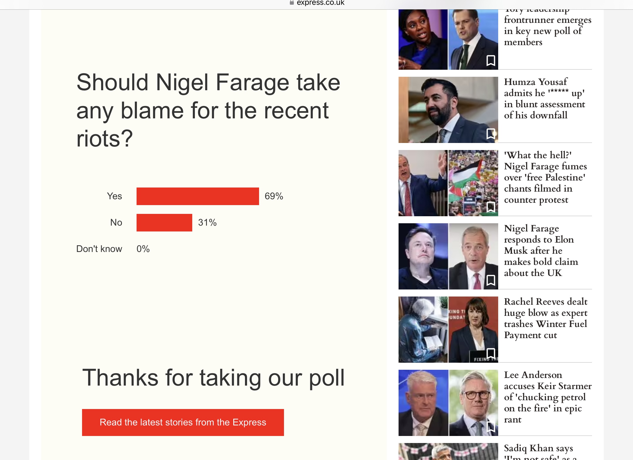The height and width of the screenshot is (460, 633).
Task: Click the lock icon beside express.co.uk
Action: pos(292,3)
